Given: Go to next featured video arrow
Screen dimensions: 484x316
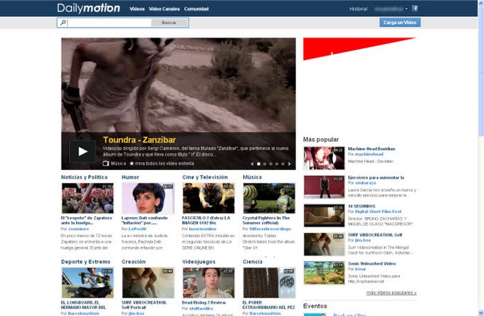Looking at the screenshot, I should tap(289, 164).
